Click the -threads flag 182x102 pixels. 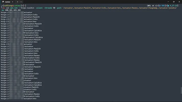pyautogui.click(x=48, y=8)
